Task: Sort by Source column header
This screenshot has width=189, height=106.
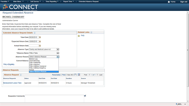Action: point(83,78)
